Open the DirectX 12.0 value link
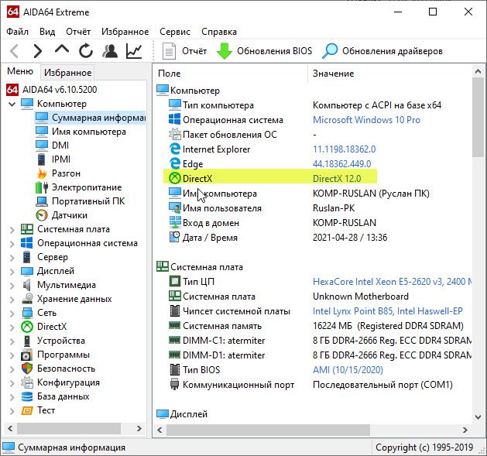Image resolution: width=487 pixels, height=456 pixels. tap(337, 179)
